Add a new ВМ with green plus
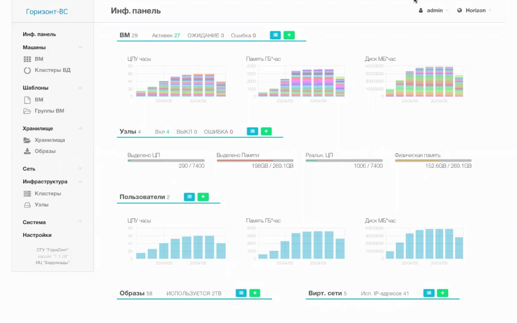 (x=289, y=35)
